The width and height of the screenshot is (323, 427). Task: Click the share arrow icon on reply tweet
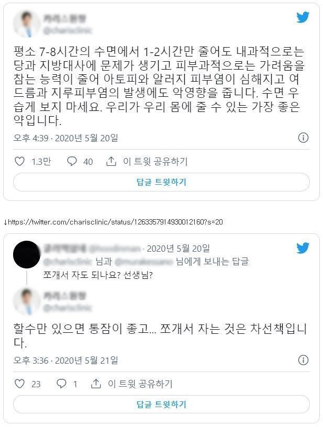point(96,384)
